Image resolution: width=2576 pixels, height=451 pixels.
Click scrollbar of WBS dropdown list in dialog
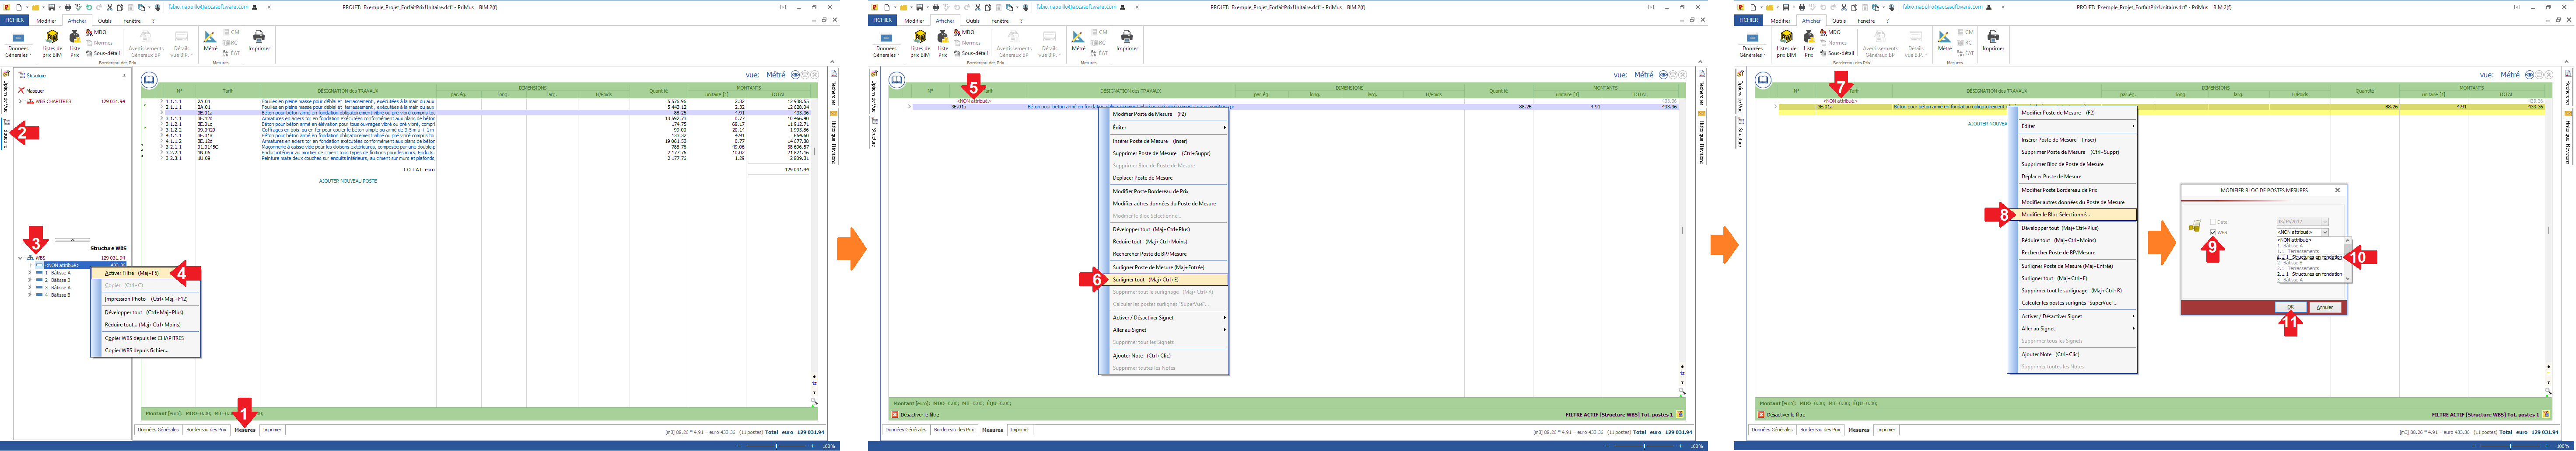tap(2348, 259)
